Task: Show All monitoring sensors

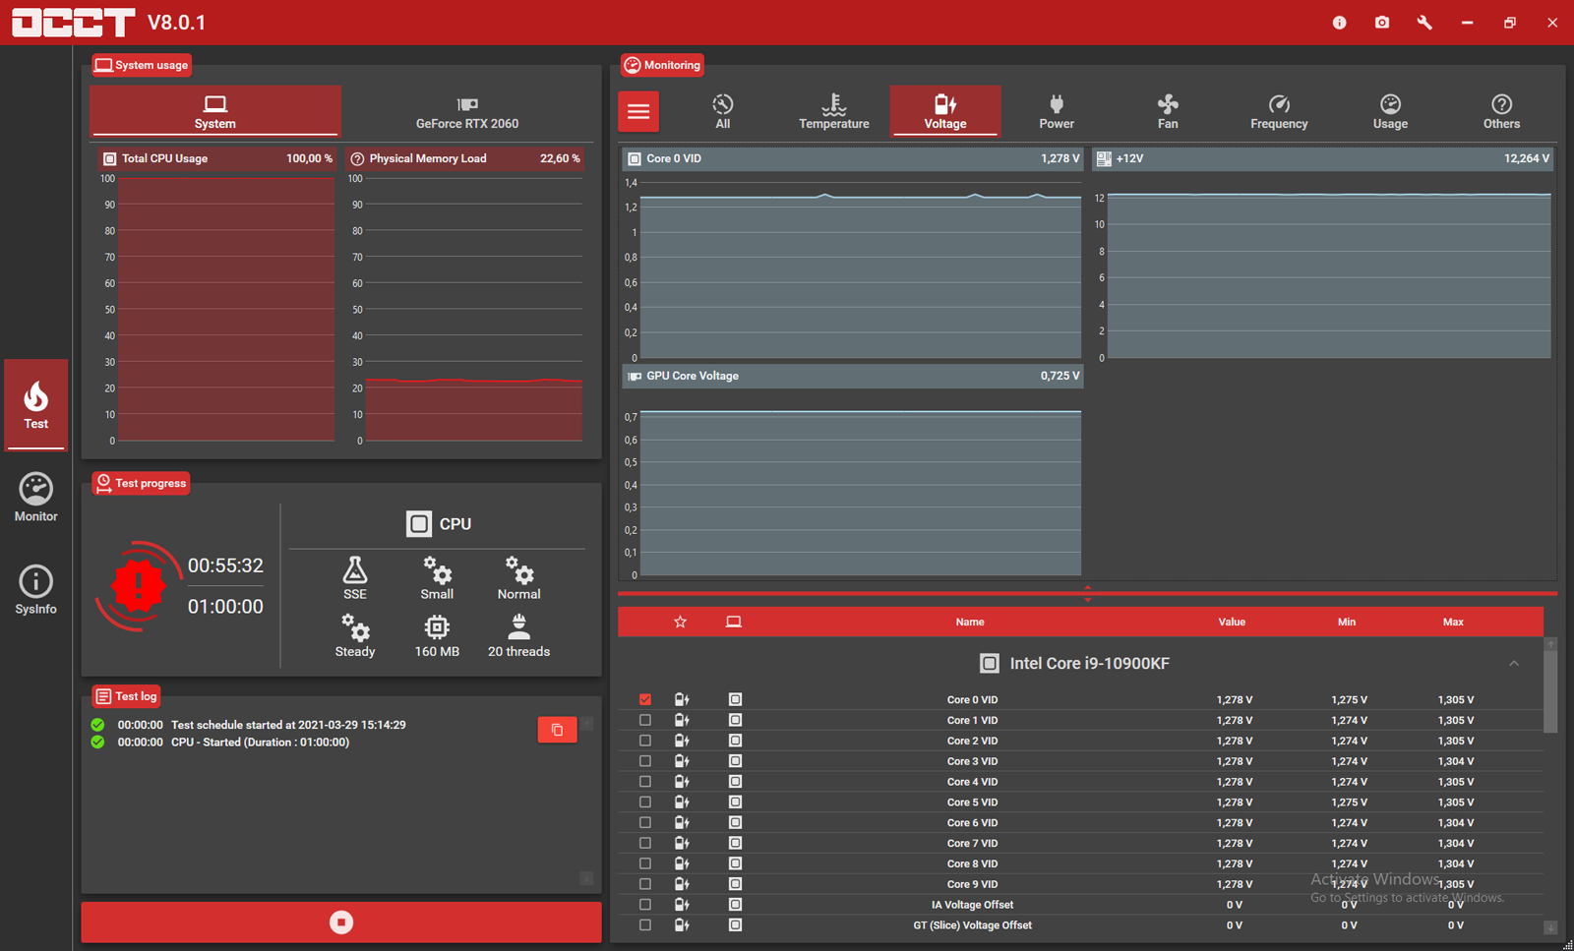Action: pyautogui.click(x=723, y=111)
